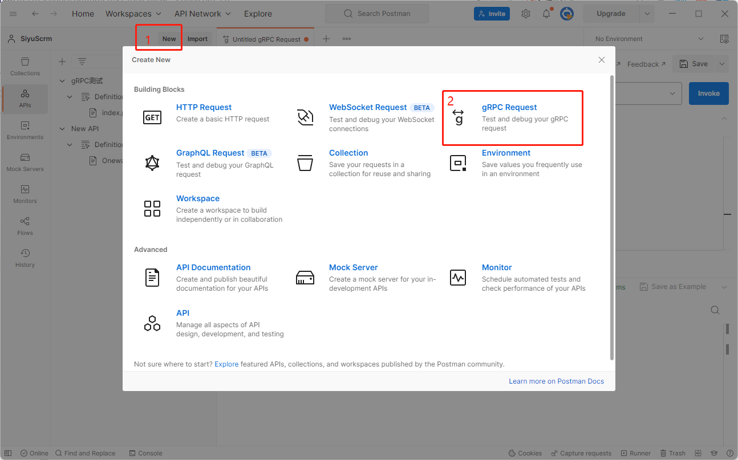Open Mock Servers in the sidebar
738x460 pixels.
click(x=25, y=162)
